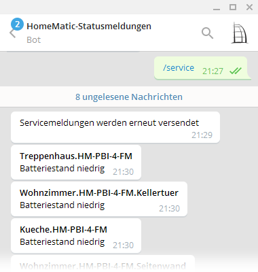The width and height of the screenshot is (258, 272).
Task: Maximize the Telegram window
Action: [x=233, y=7]
